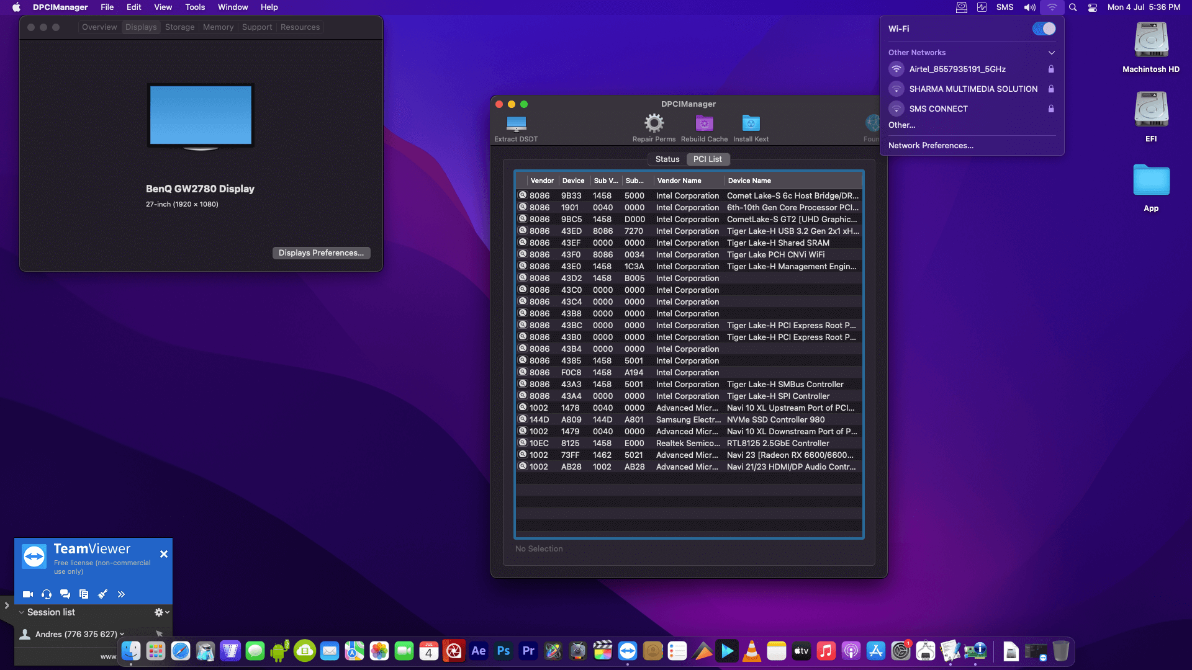
Task: Select the Tiger Lake PCH CNVi WiFi row
Action: pos(689,255)
